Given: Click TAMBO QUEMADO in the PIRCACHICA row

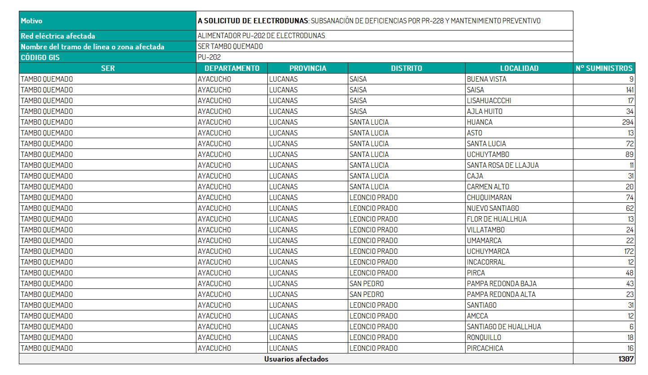Looking at the screenshot, I should coord(107,348).
